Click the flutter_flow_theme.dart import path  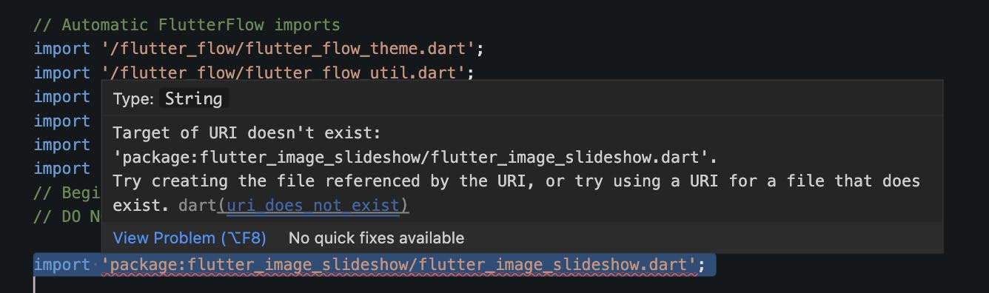[x=288, y=49]
